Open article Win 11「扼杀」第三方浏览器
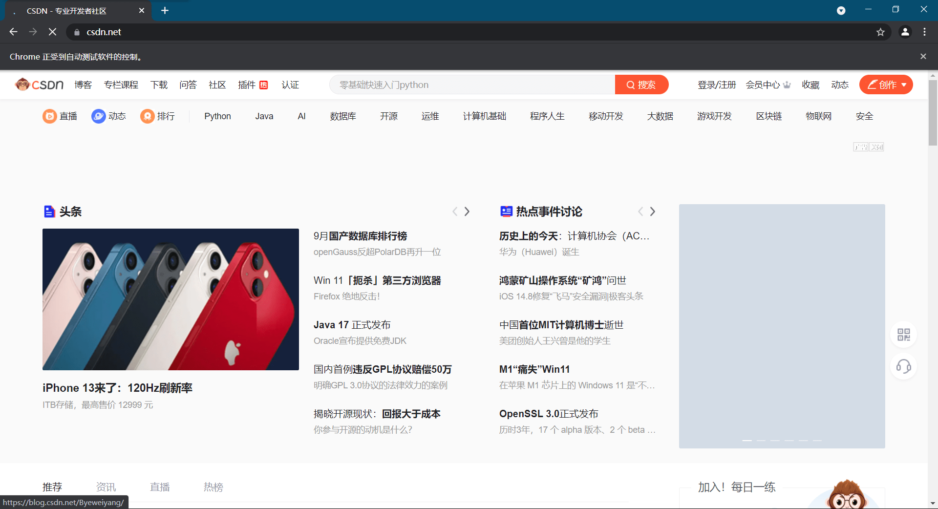Viewport: 938px width, 509px height. point(377,281)
